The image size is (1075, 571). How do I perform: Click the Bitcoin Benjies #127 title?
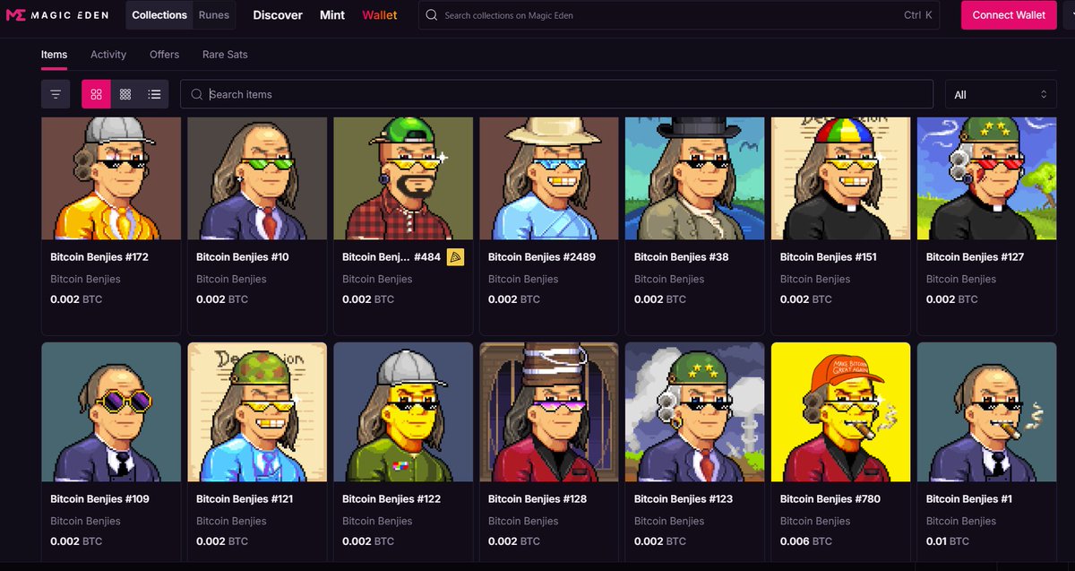click(975, 257)
